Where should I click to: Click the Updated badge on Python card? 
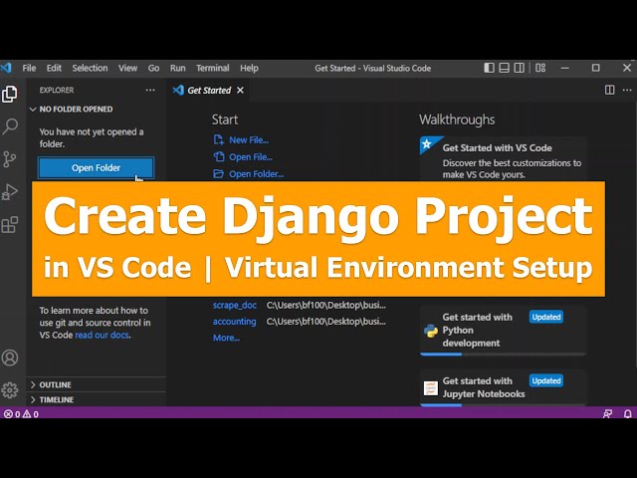[x=546, y=317]
